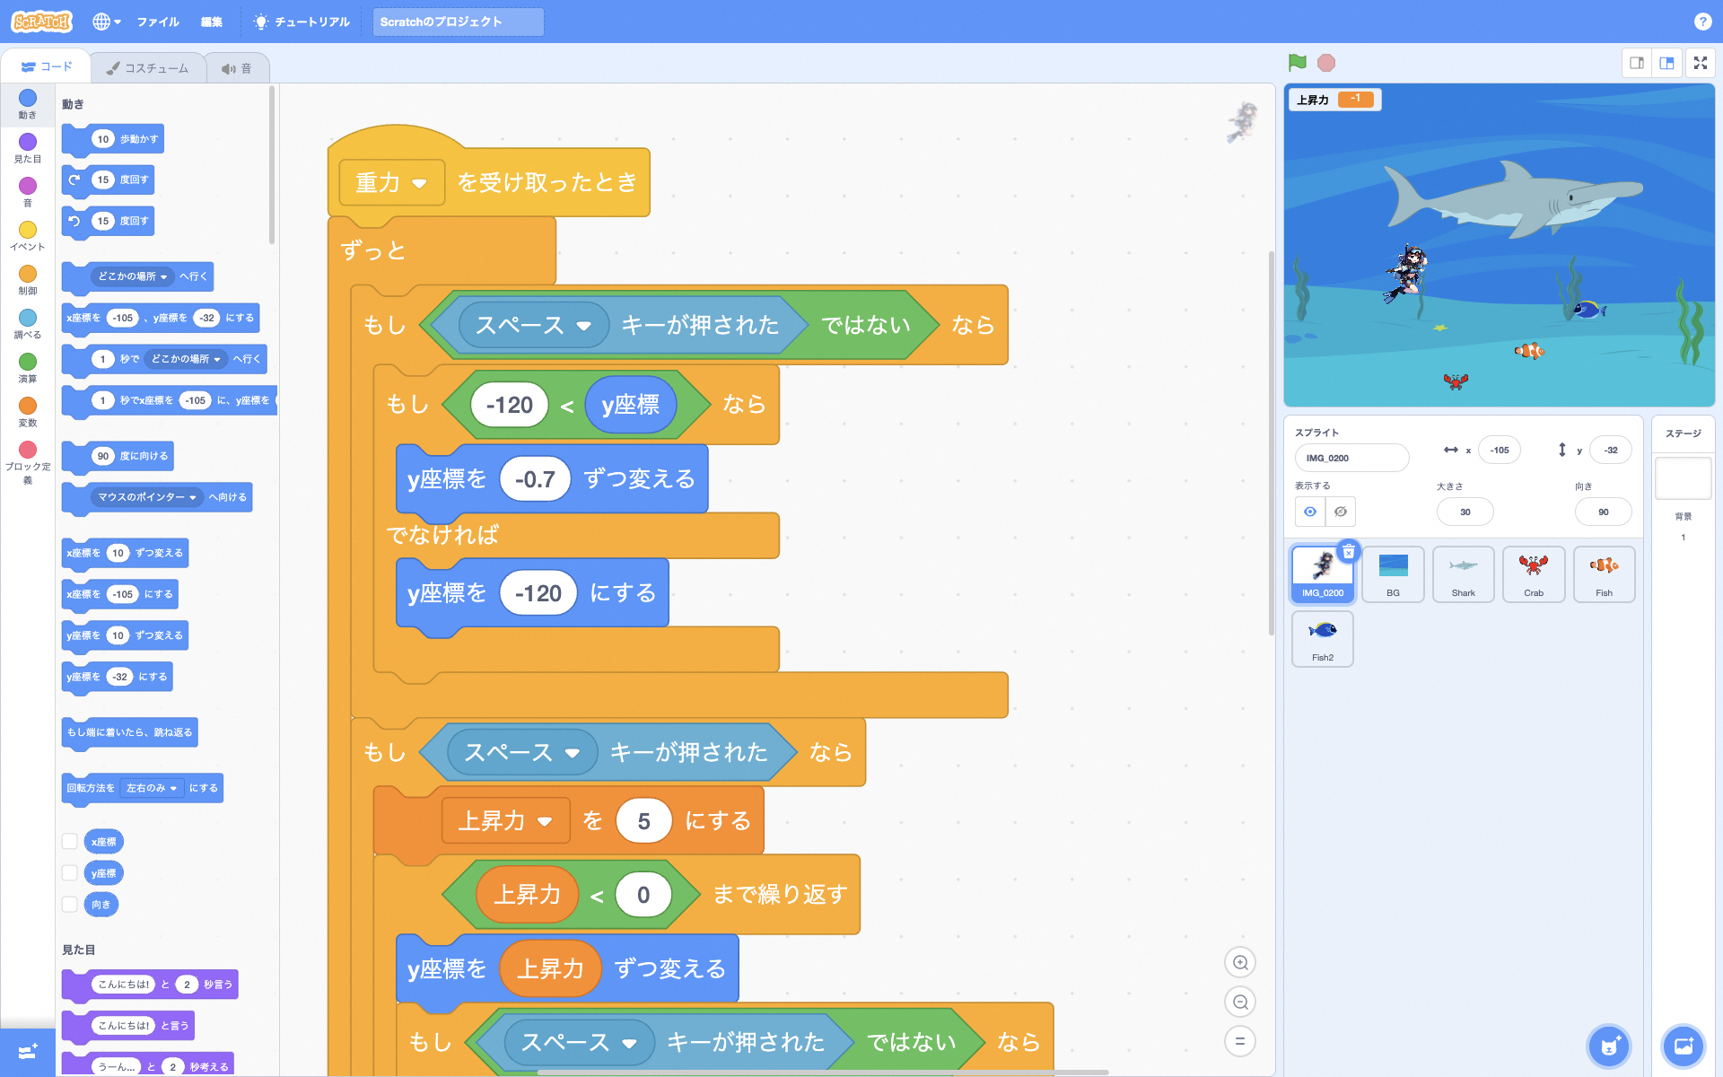Click the 大きさ size field
This screenshot has width=1723, height=1077.
click(x=1465, y=512)
